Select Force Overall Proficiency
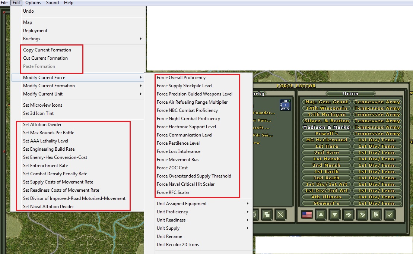The image size is (413, 254). pos(181,78)
